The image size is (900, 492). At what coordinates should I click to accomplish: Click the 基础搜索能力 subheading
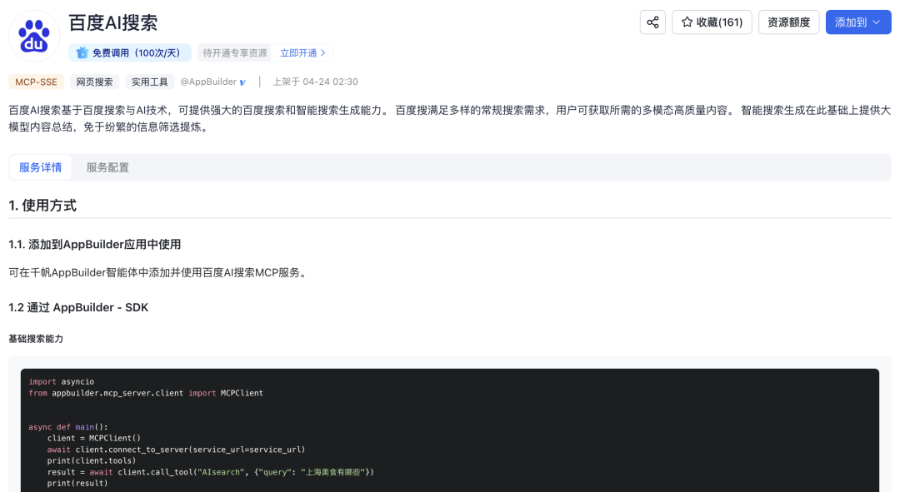[36, 339]
